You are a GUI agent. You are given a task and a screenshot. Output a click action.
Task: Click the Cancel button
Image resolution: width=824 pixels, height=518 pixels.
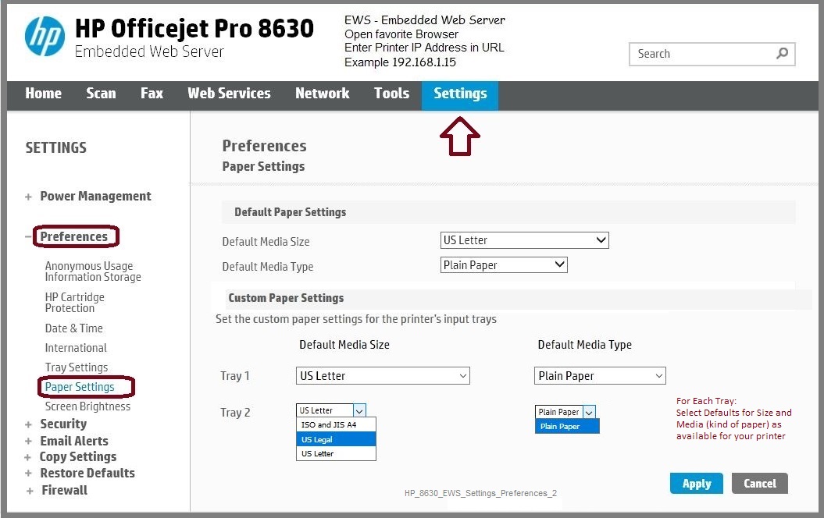(759, 484)
